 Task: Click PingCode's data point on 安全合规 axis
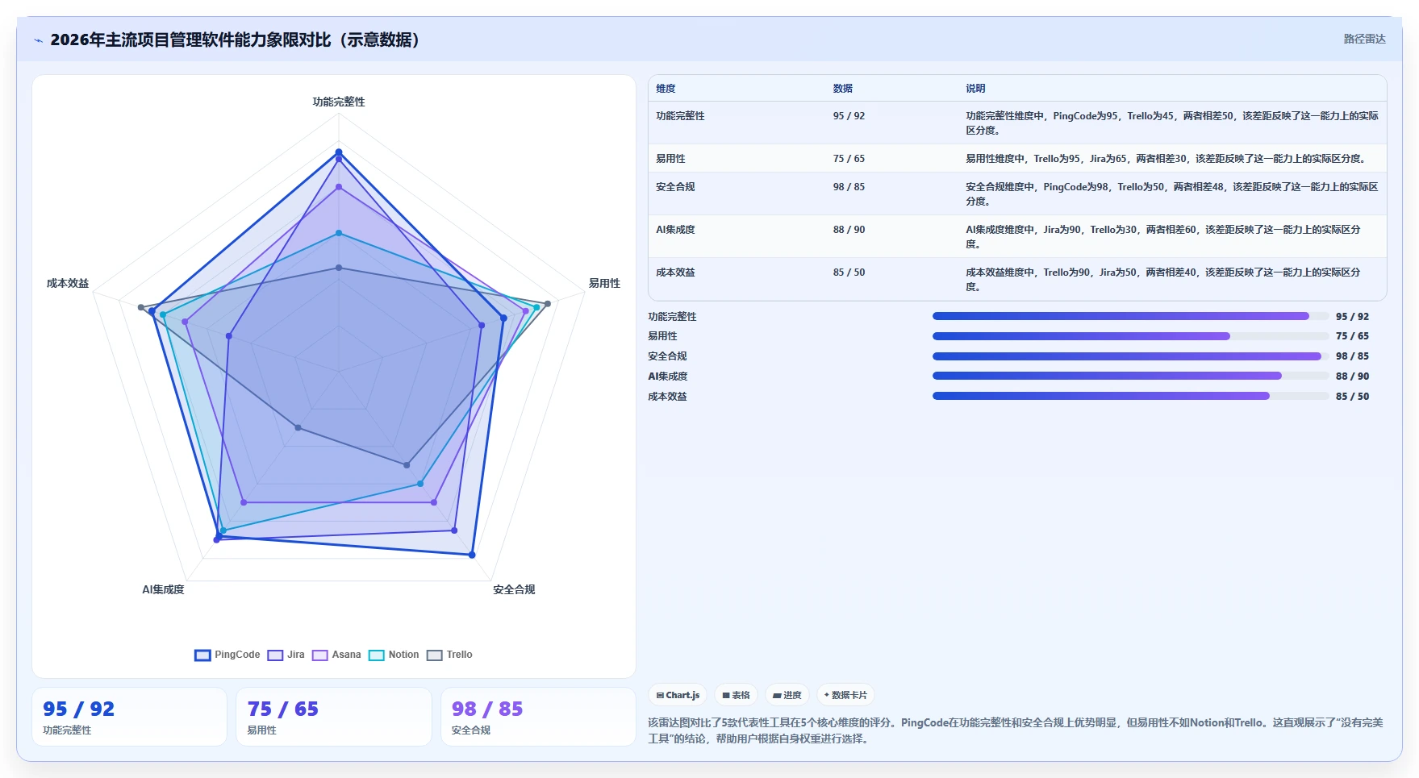472,555
